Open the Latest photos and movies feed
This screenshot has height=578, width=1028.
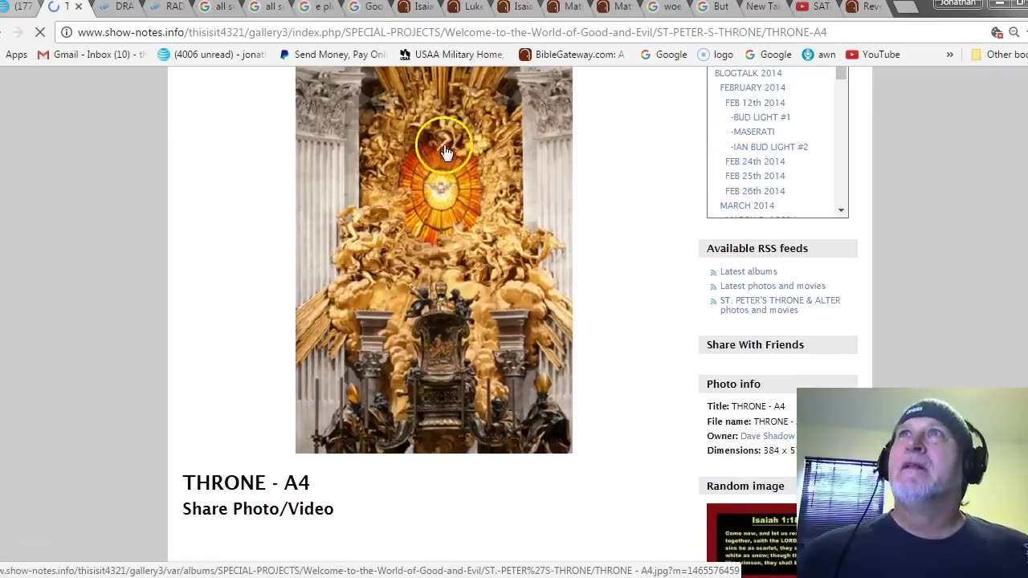(773, 286)
